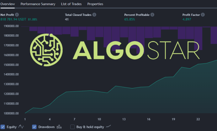Click the Profit Factor label
217x131 pixels.
(191, 15)
